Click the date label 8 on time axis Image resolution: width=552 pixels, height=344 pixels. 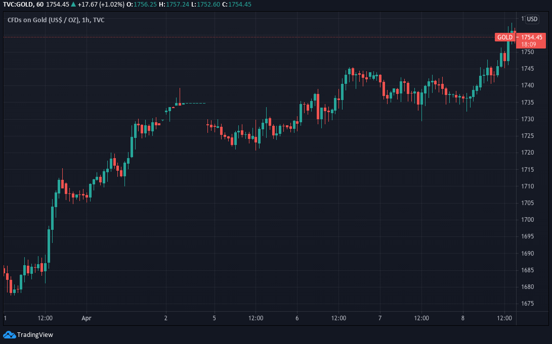pyautogui.click(x=463, y=318)
